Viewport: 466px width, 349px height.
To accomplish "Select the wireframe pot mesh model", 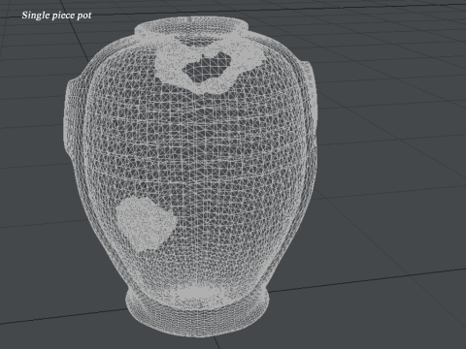I will click(190, 177).
